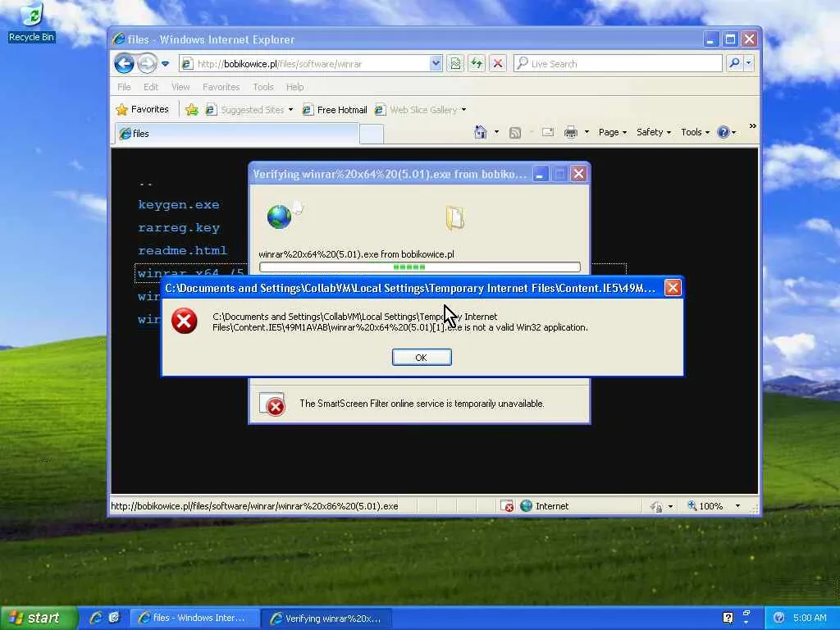
Task: Click the readme.html link
Action: coord(182,250)
